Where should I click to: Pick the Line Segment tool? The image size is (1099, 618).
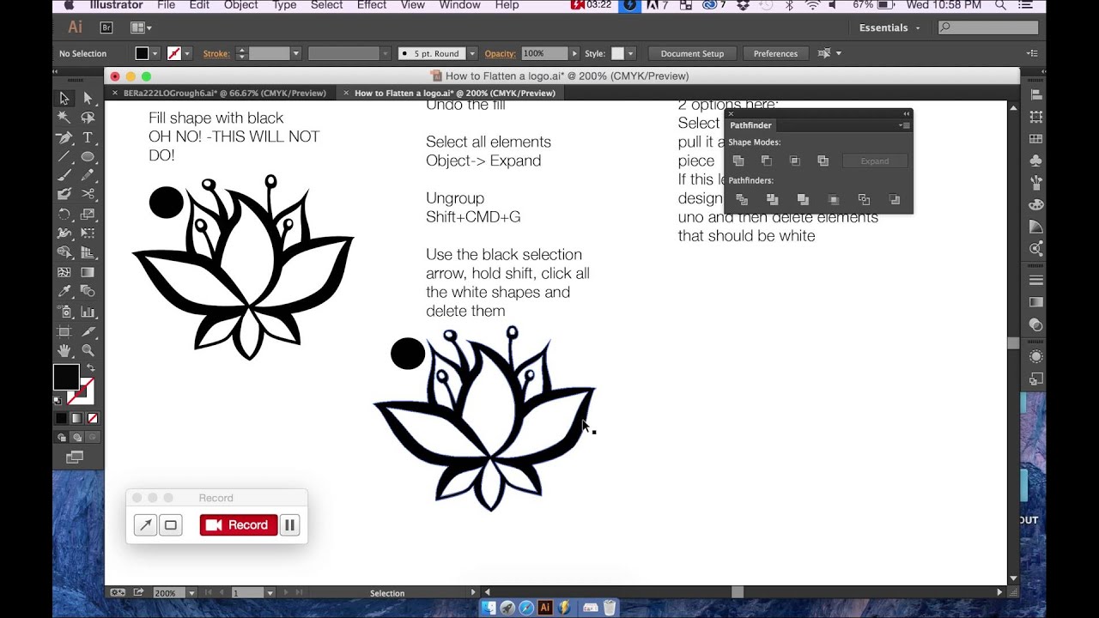click(64, 156)
